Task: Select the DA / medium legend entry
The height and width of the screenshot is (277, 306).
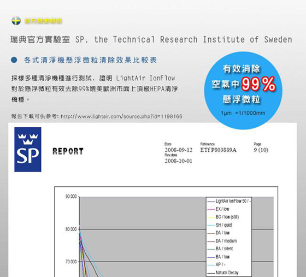Action: 222,241
